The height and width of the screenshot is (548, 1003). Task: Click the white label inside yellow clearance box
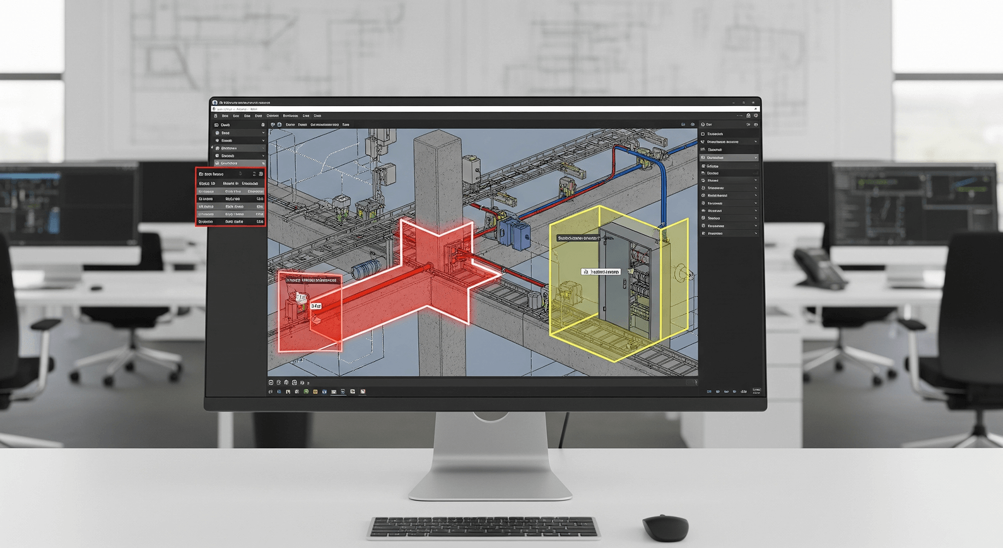tap(601, 271)
